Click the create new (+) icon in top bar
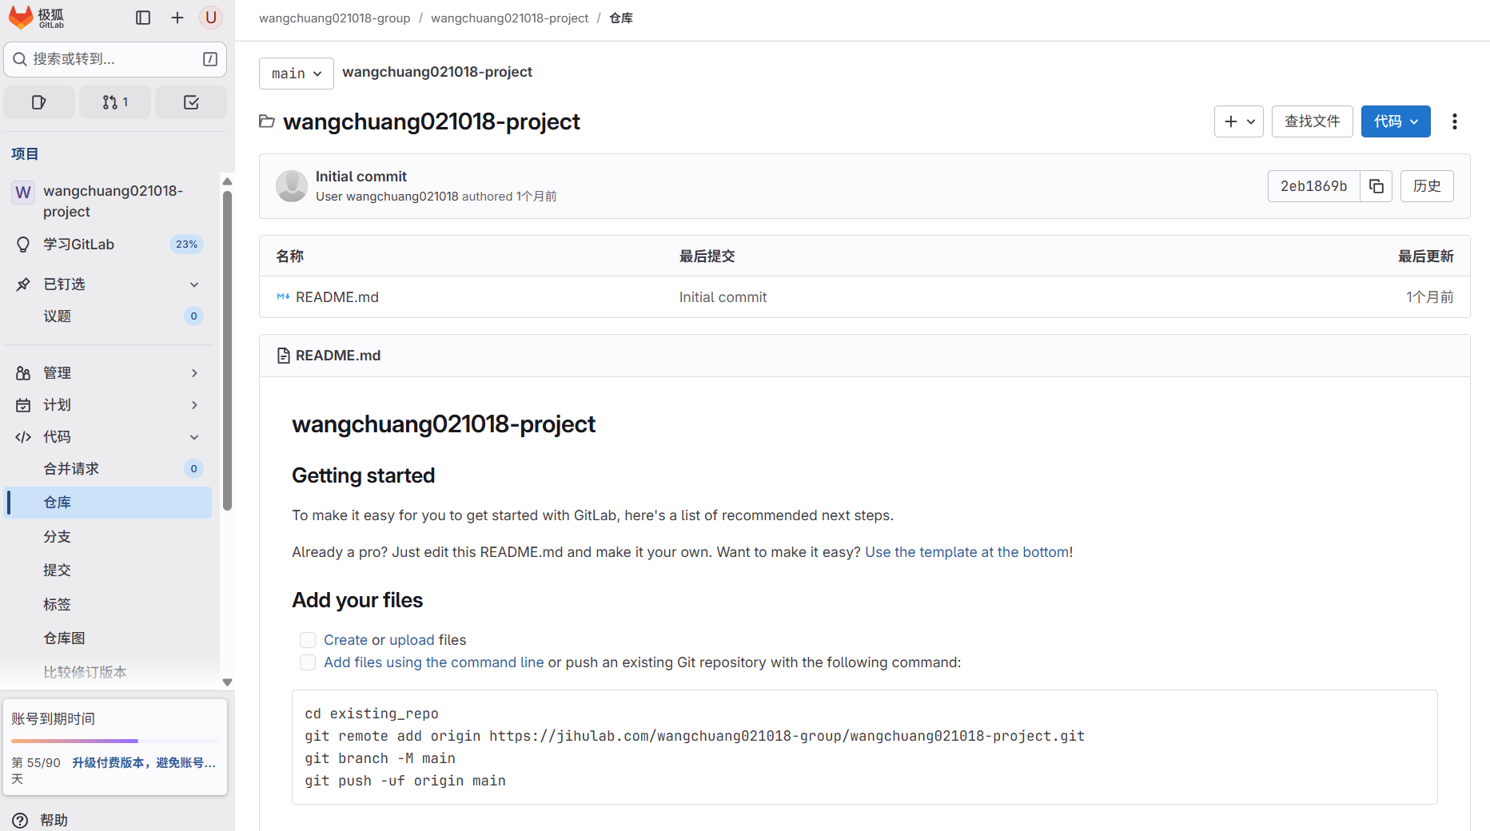The image size is (1490, 831). [x=177, y=17]
